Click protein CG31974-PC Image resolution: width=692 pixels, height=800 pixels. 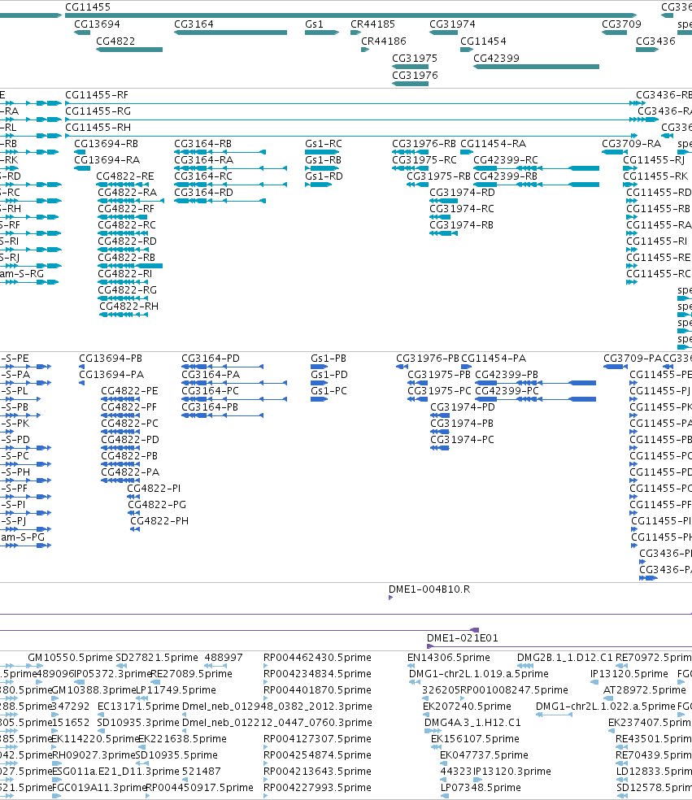[x=462, y=440]
